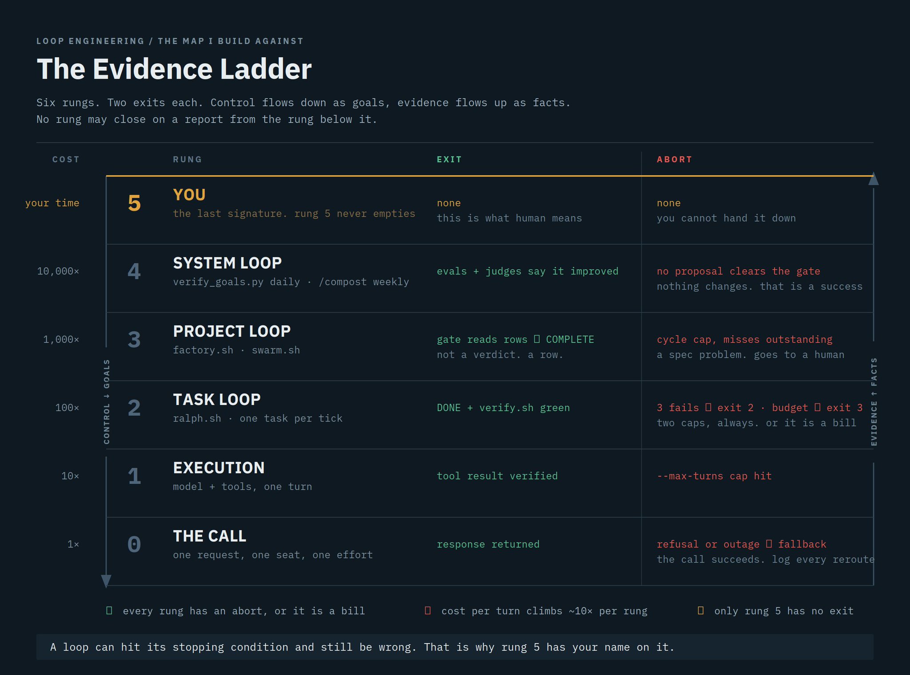
Task: Click 'model + tools, one turn'
Action: 243,487
